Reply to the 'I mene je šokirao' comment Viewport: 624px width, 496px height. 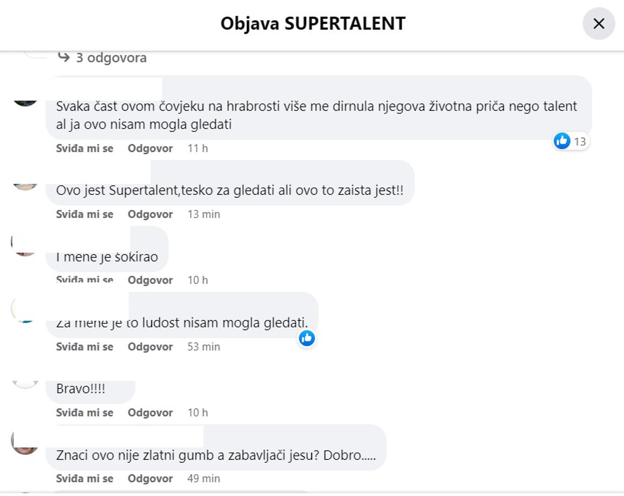coord(150,280)
